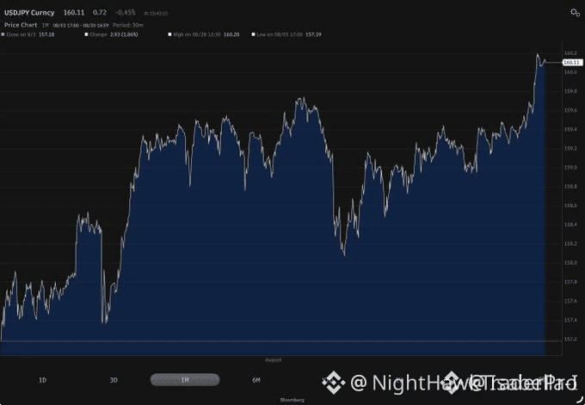The width and height of the screenshot is (585, 405).
Task: Open chart settings gear icon
Action: (x=575, y=13)
